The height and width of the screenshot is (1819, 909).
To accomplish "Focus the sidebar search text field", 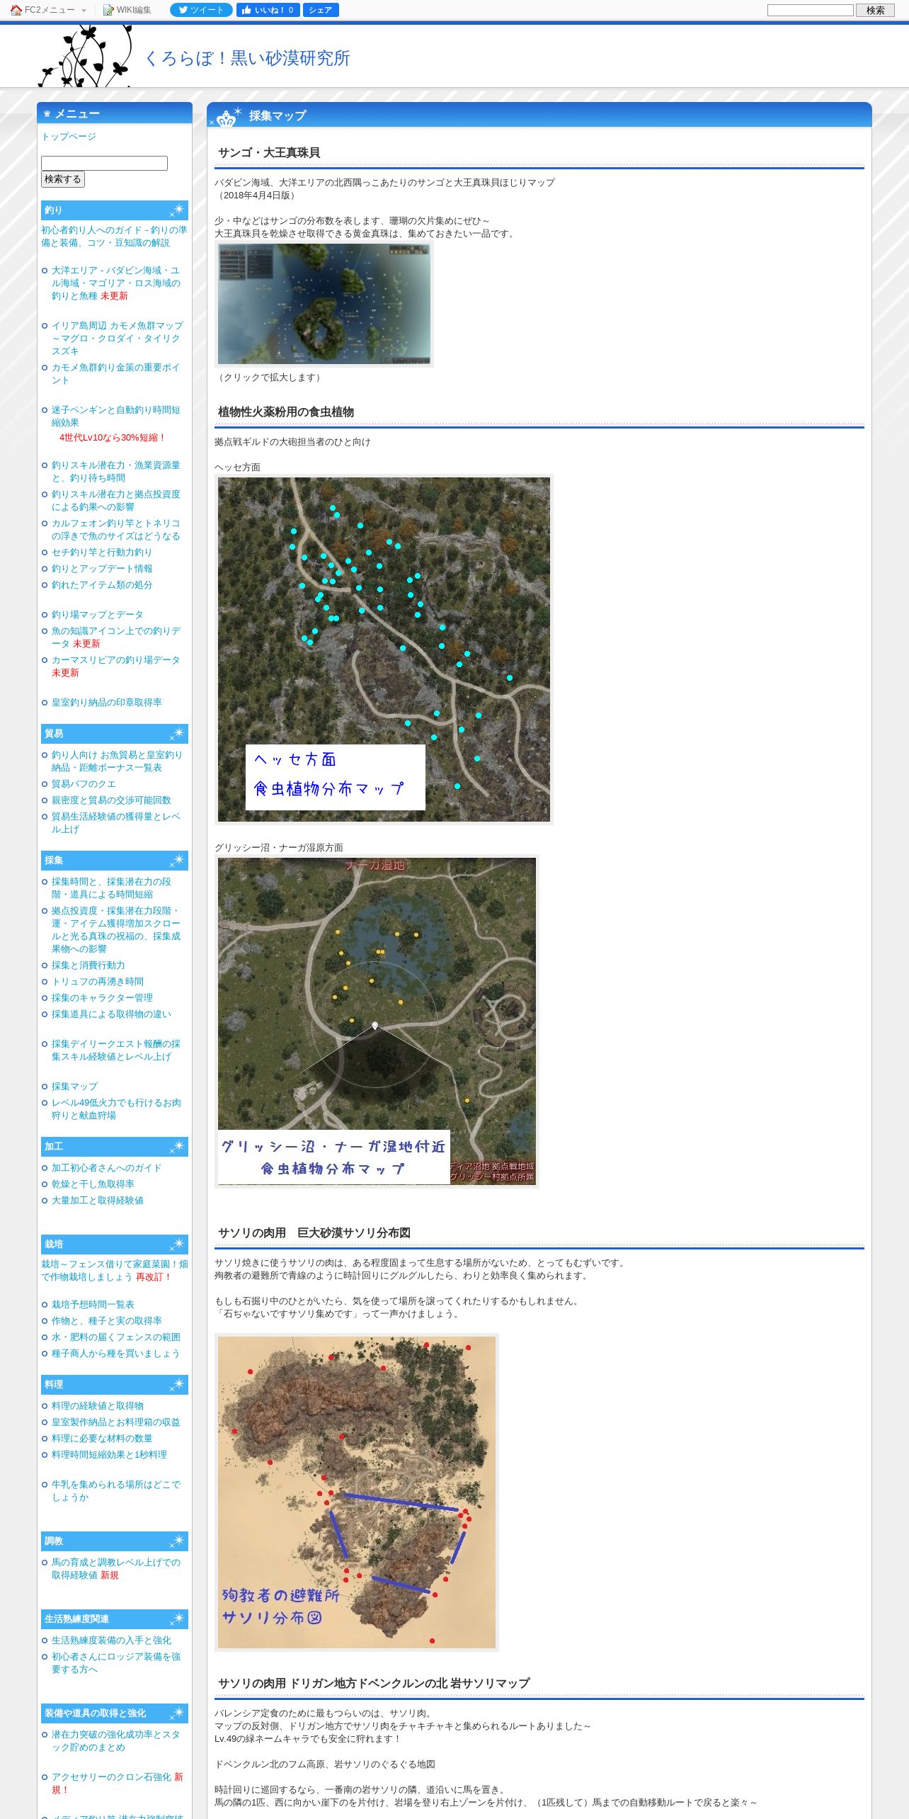I will (104, 163).
